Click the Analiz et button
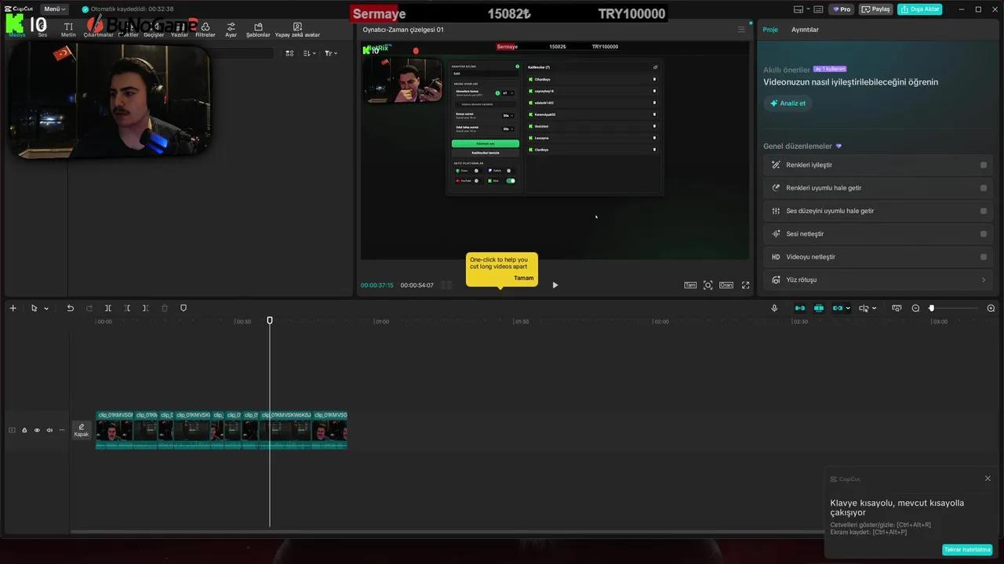 [x=788, y=103]
